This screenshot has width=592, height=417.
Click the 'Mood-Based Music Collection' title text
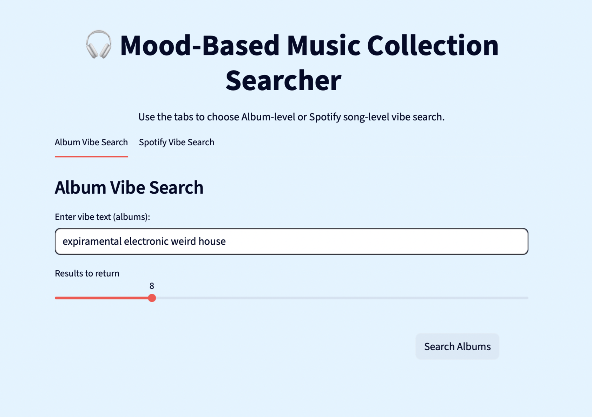tap(309, 46)
